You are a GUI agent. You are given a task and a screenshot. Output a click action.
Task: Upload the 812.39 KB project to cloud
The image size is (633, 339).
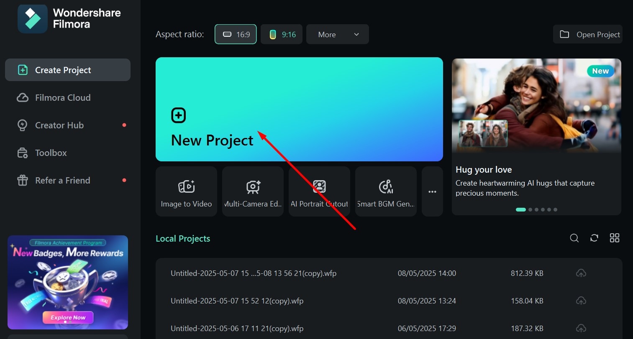pyautogui.click(x=581, y=273)
